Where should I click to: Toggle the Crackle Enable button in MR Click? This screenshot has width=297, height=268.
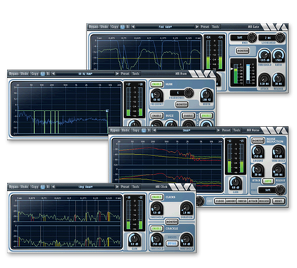[156, 229]
